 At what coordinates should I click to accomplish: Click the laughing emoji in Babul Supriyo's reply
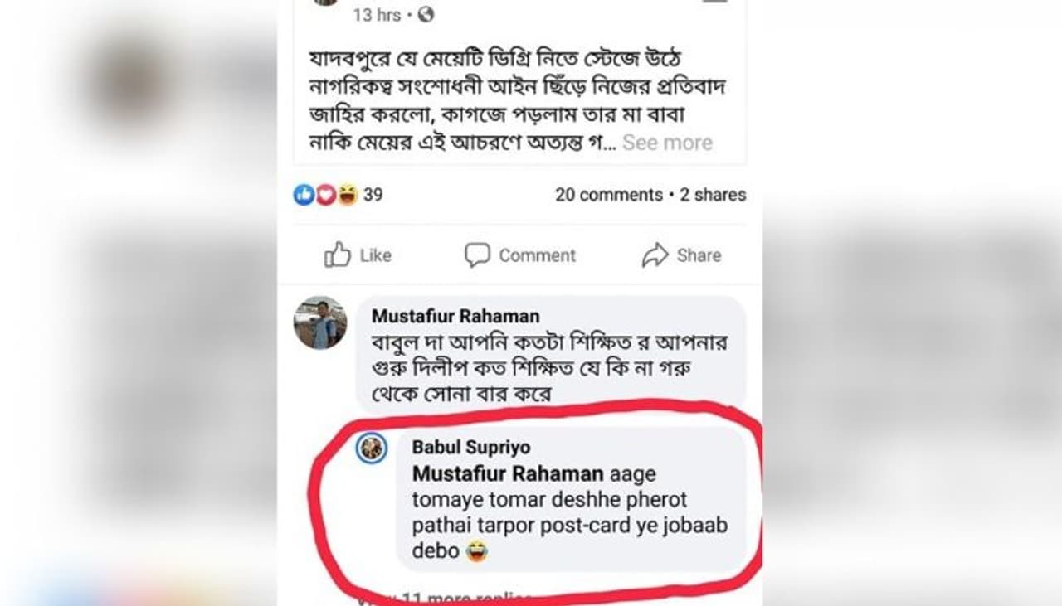[x=476, y=550]
